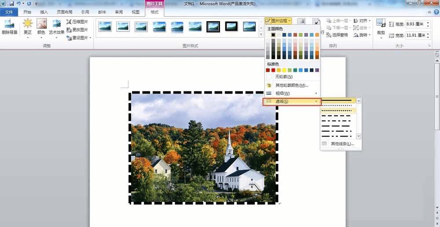Select the round-dot dash style
Screen dimensions: 440x227
click(x=338, y=105)
